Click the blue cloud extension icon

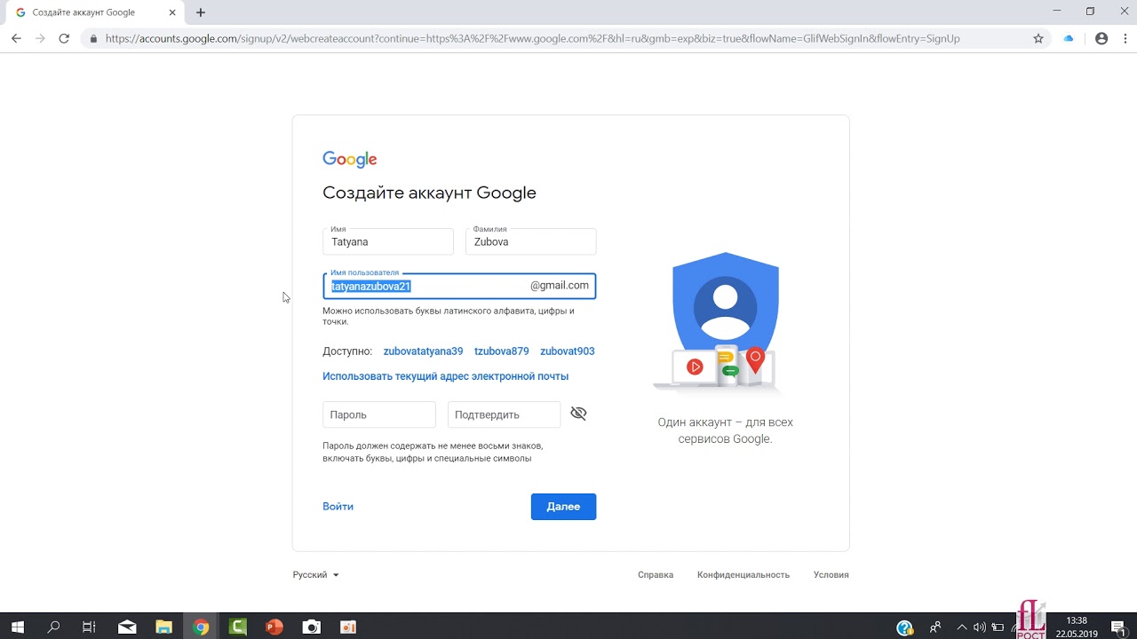pos(1069,39)
